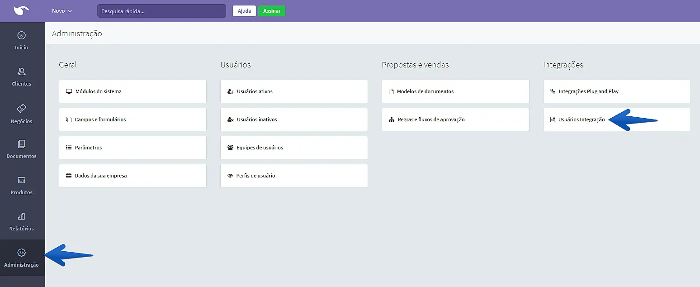Image resolution: width=700 pixels, height=287 pixels.
Task: Focus the Pesquisa rápida search field
Action: (x=161, y=11)
